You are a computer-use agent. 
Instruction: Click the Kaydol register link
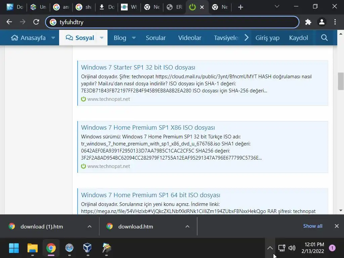[298, 38]
